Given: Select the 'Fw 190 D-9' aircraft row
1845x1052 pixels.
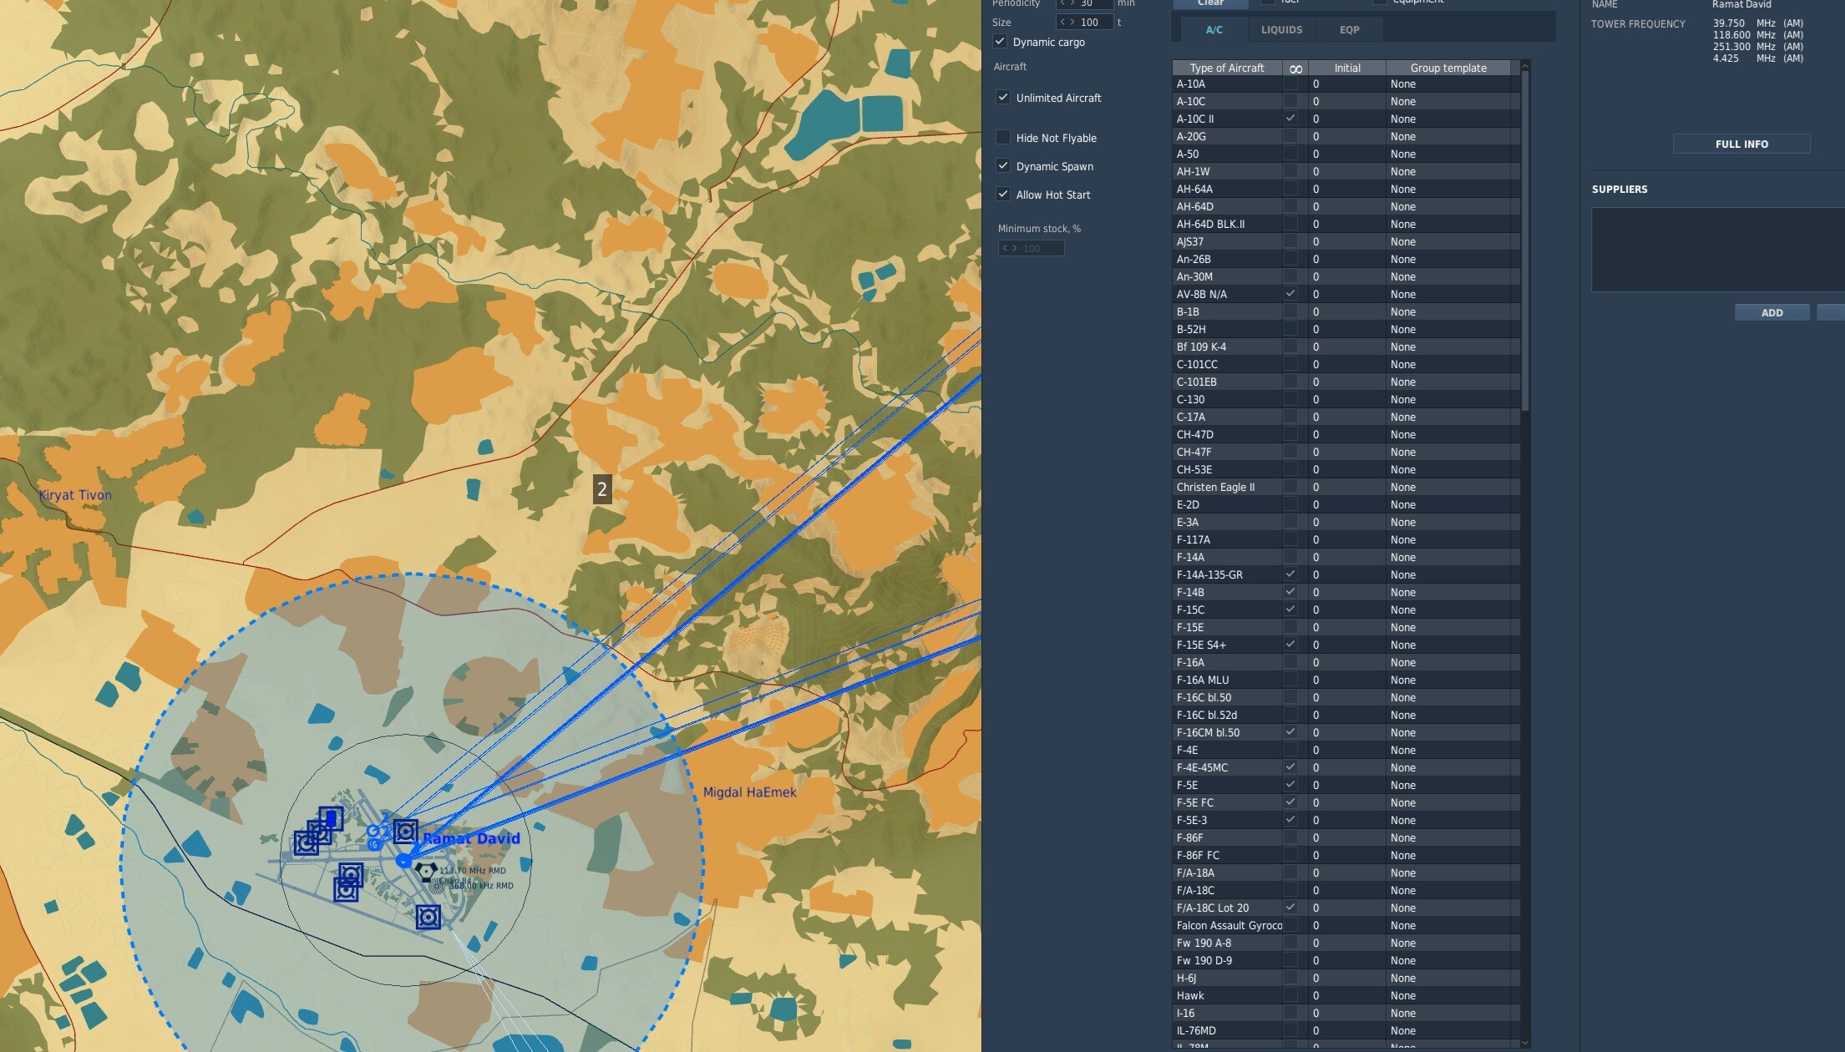Looking at the screenshot, I should pos(1346,960).
